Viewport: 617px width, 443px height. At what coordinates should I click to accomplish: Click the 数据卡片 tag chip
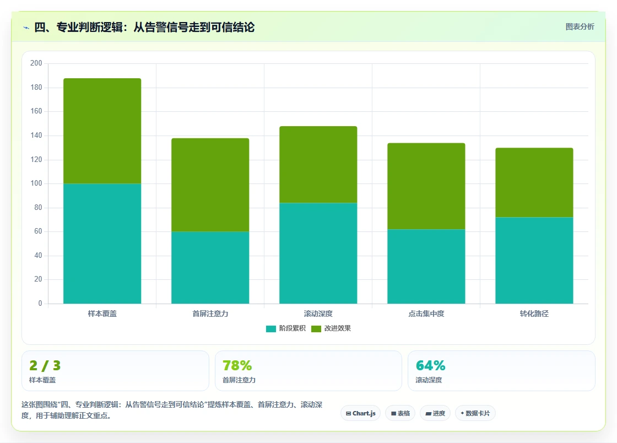pyautogui.click(x=475, y=413)
